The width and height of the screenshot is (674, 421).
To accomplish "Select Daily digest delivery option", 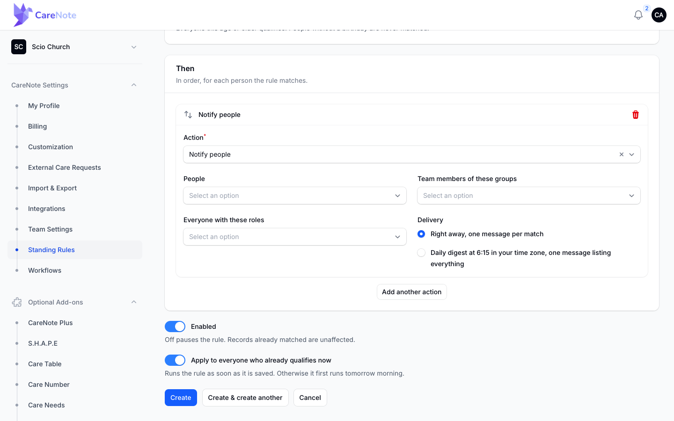I will pyautogui.click(x=421, y=253).
